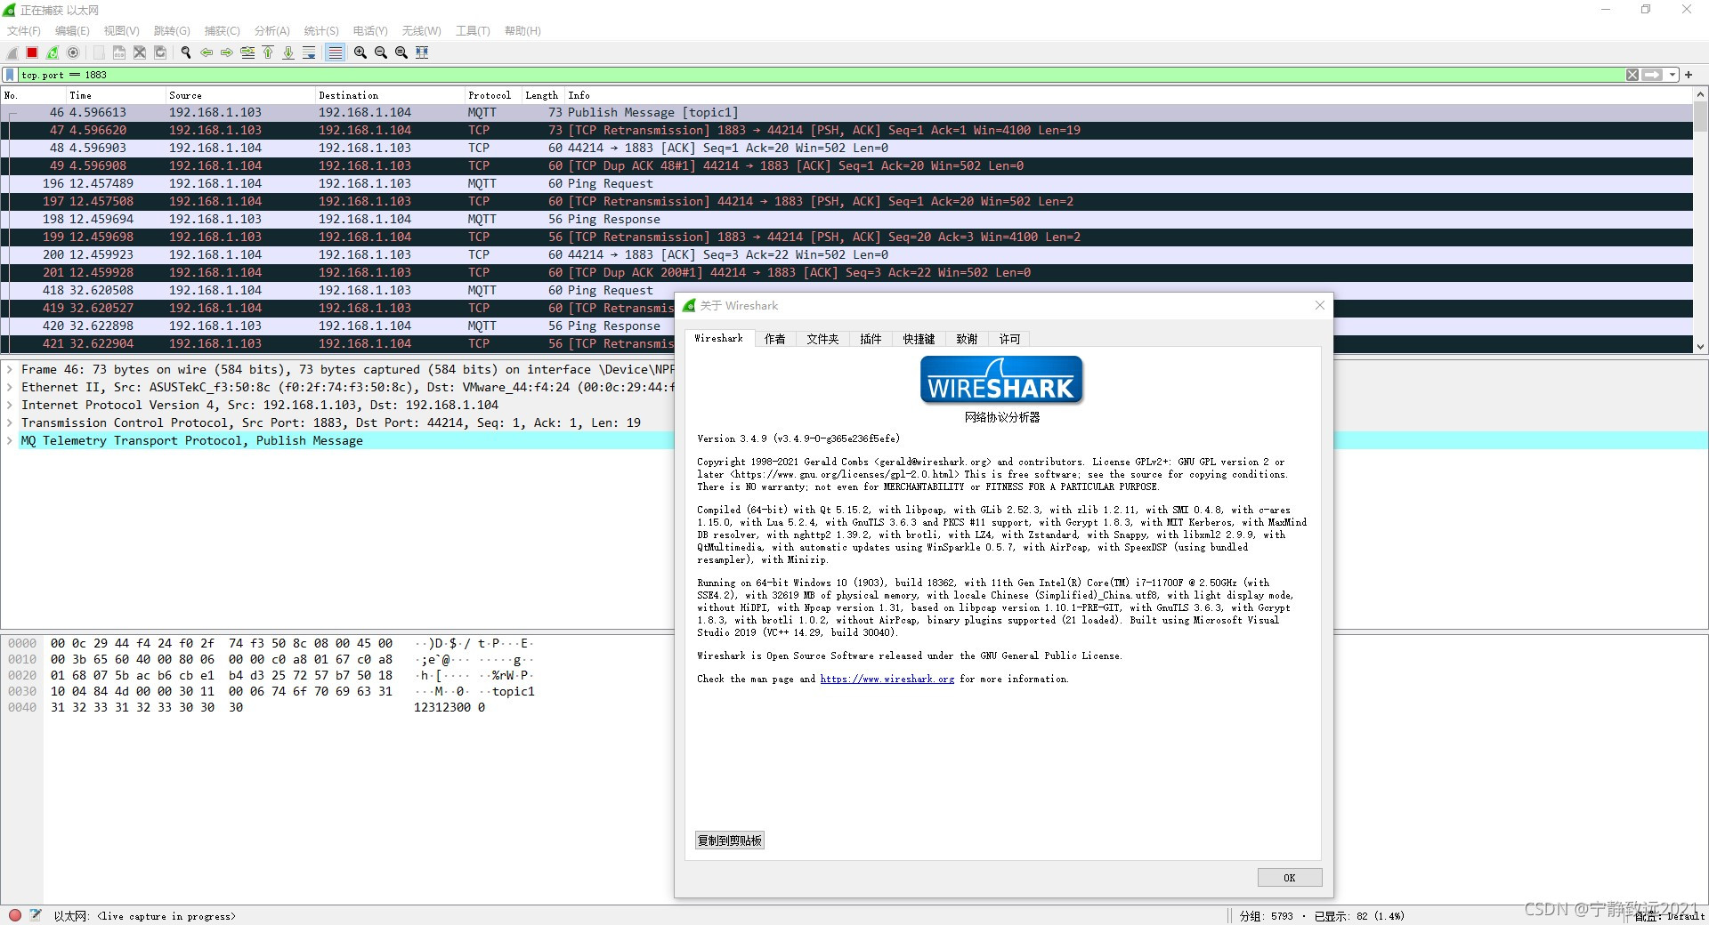Select packet 196 Ping Request row
The image size is (1709, 925).
[846, 183]
